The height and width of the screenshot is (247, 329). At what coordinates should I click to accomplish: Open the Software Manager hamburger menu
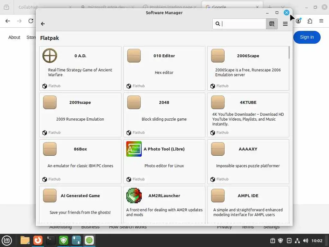pos(285,24)
